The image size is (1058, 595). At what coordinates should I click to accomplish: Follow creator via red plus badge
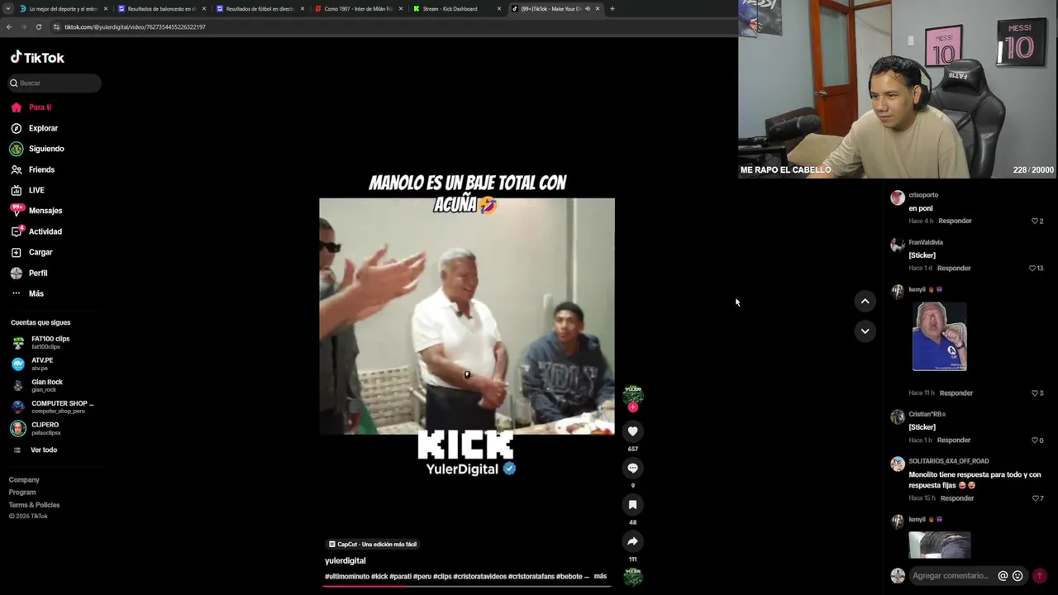pos(632,407)
